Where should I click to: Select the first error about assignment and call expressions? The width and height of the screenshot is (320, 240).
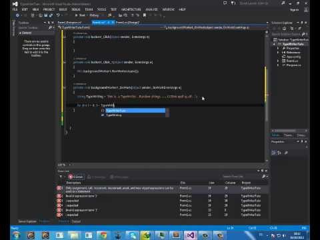tap(162, 189)
